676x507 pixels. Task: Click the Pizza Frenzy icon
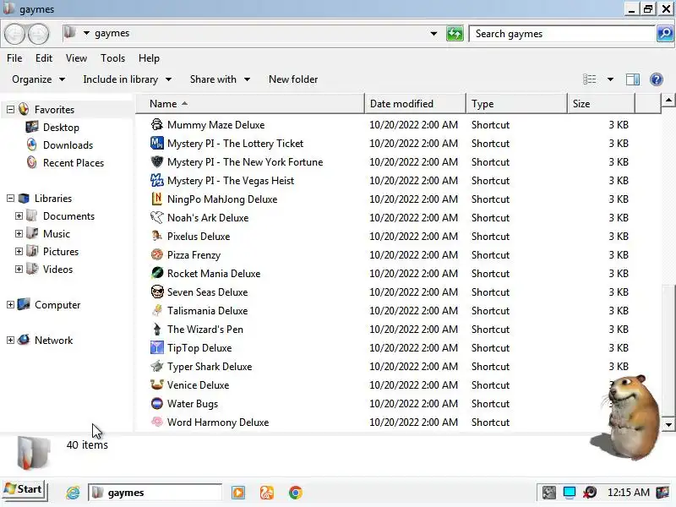pos(157,254)
